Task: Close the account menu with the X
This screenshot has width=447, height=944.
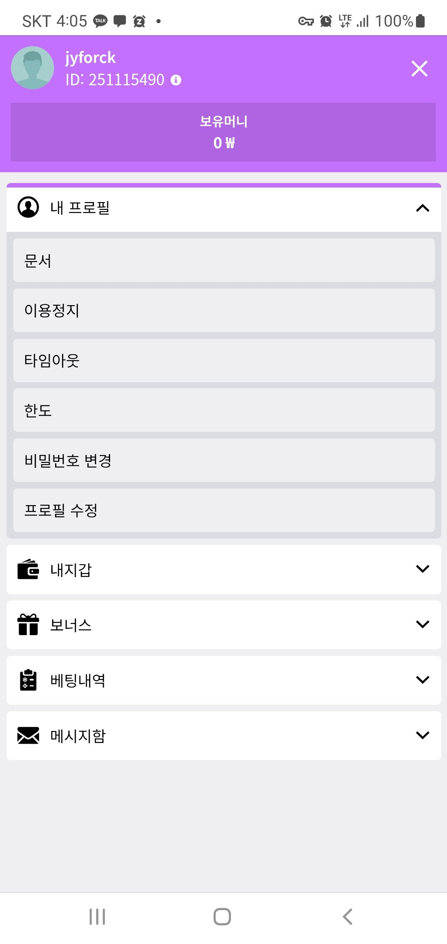Action: coord(419,69)
